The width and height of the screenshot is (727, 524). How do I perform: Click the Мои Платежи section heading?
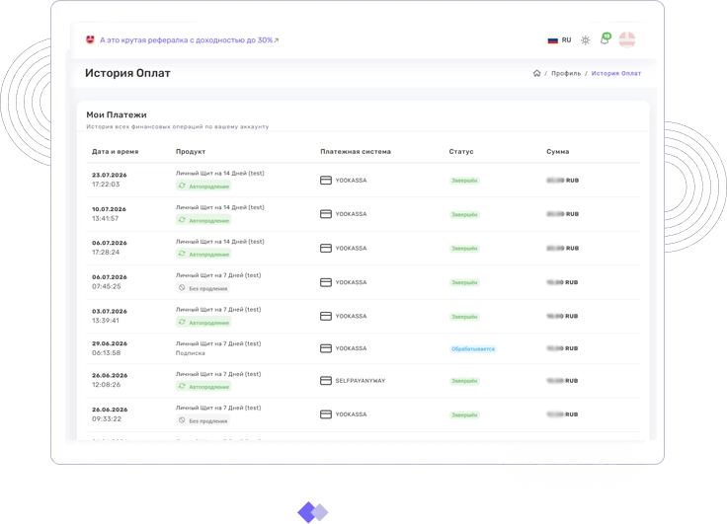(x=117, y=114)
